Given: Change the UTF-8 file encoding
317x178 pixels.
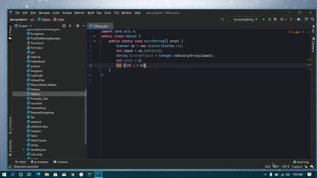Looking at the screenshot, I should coord(285,167).
